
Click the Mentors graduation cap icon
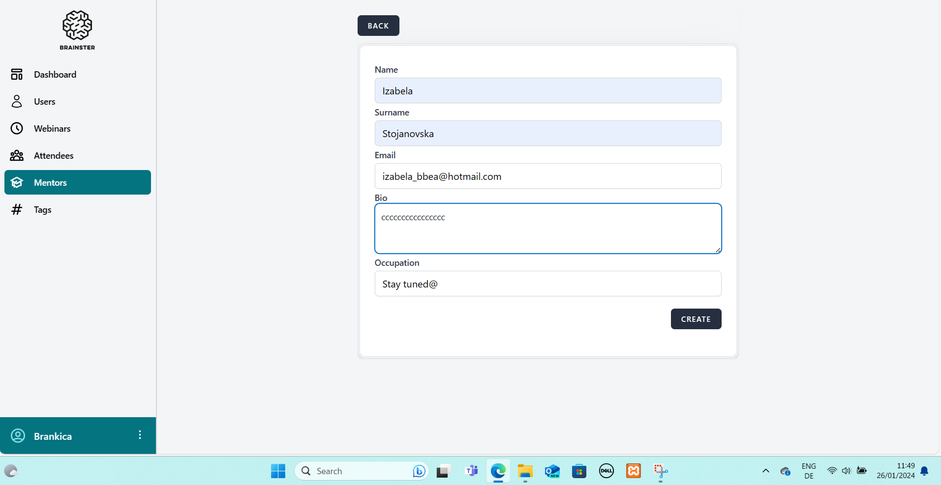(x=17, y=183)
